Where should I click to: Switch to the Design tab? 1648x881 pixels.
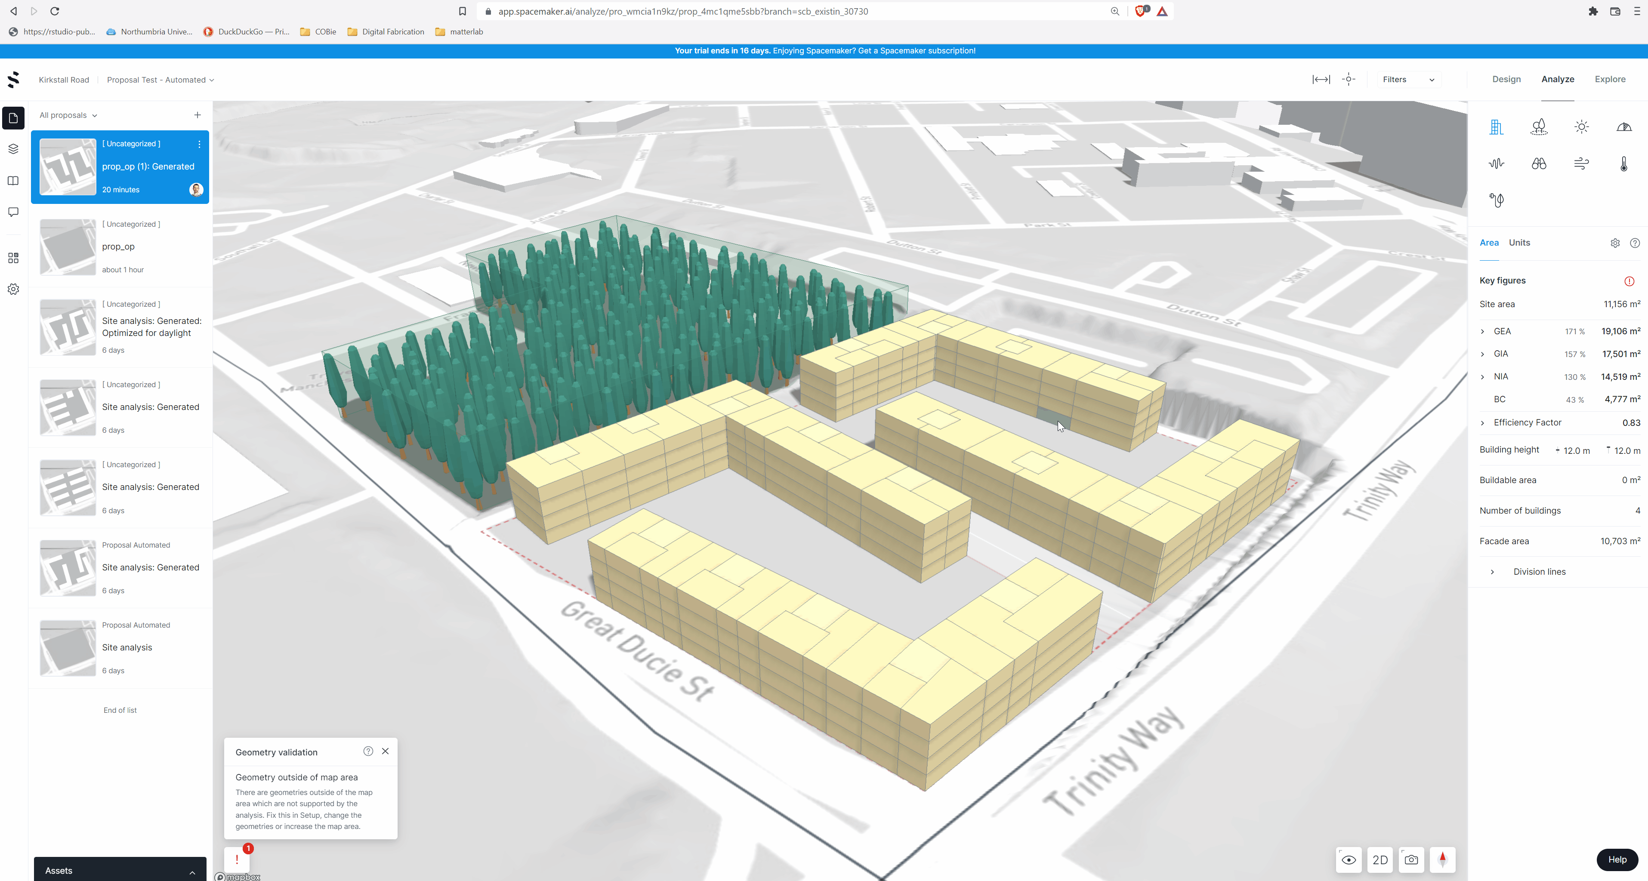[1506, 79]
